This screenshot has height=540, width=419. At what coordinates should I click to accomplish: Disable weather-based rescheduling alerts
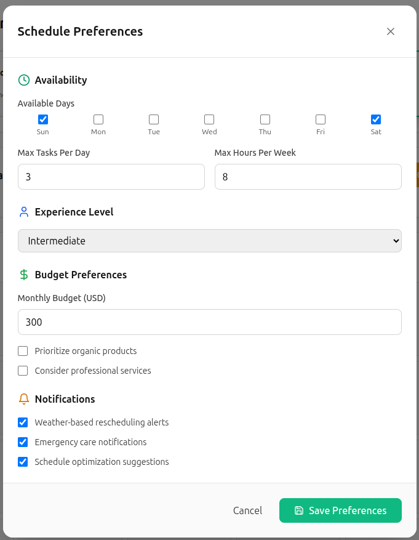point(23,422)
